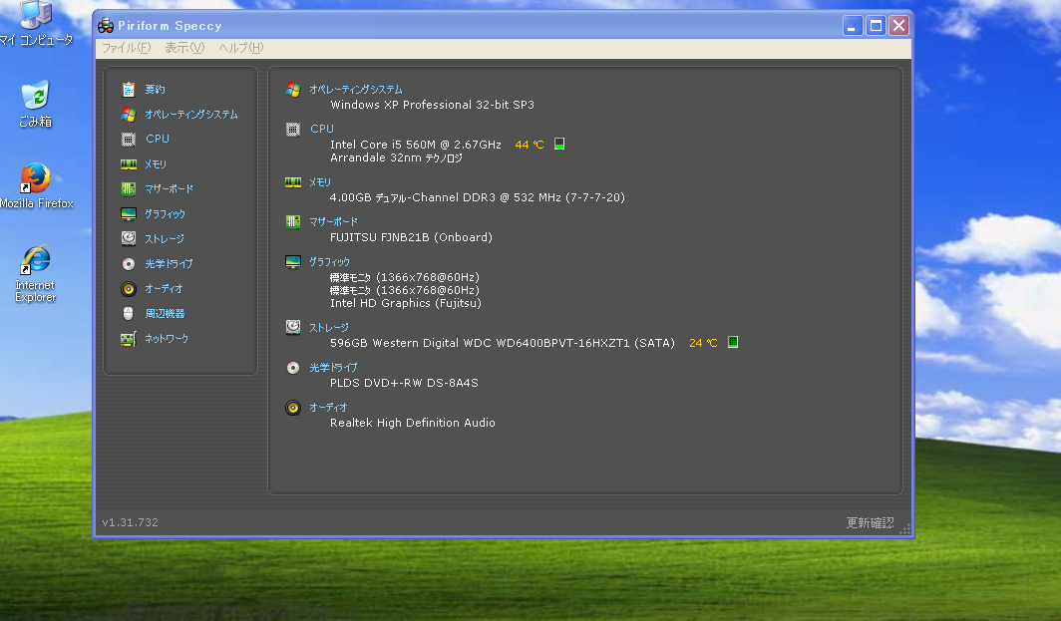Image resolution: width=1061 pixels, height=621 pixels.
Task: Open the オーディオ heading link in summary
Action: tap(328, 408)
